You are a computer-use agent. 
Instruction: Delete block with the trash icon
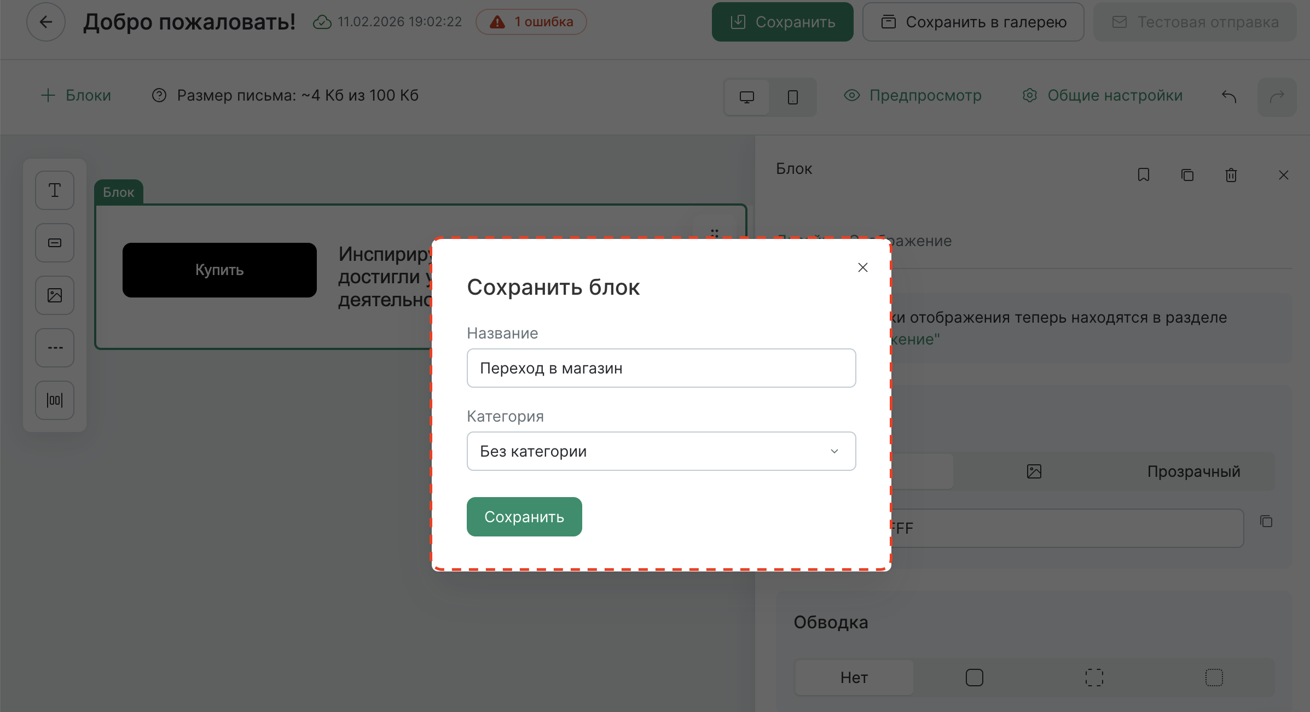click(x=1231, y=175)
